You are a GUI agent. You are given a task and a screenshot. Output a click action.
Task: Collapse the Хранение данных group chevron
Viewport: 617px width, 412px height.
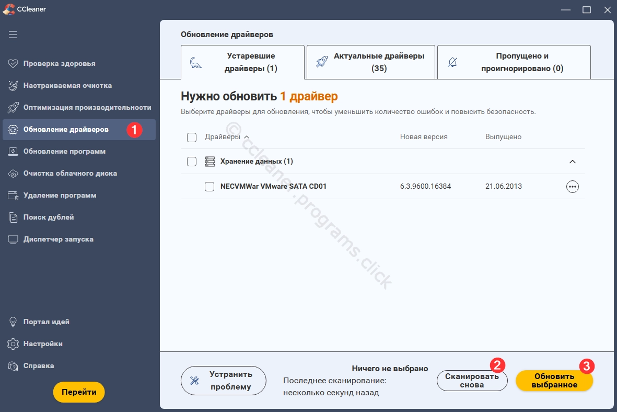572,162
